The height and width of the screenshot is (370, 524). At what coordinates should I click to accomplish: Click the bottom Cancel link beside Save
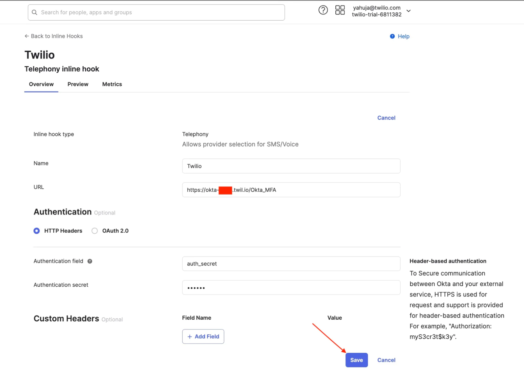[x=386, y=360]
